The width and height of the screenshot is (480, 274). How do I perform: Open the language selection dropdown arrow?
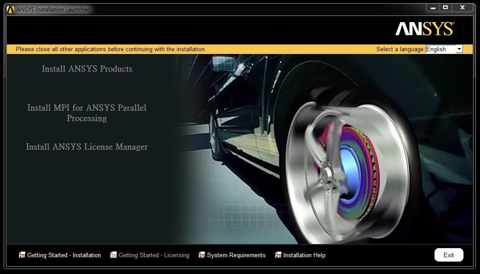(x=459, y=49)
